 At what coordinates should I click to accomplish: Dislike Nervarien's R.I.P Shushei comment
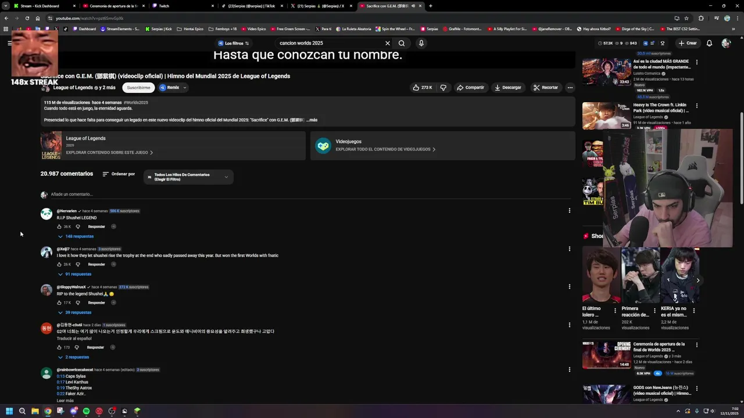[x=78, y=226]
